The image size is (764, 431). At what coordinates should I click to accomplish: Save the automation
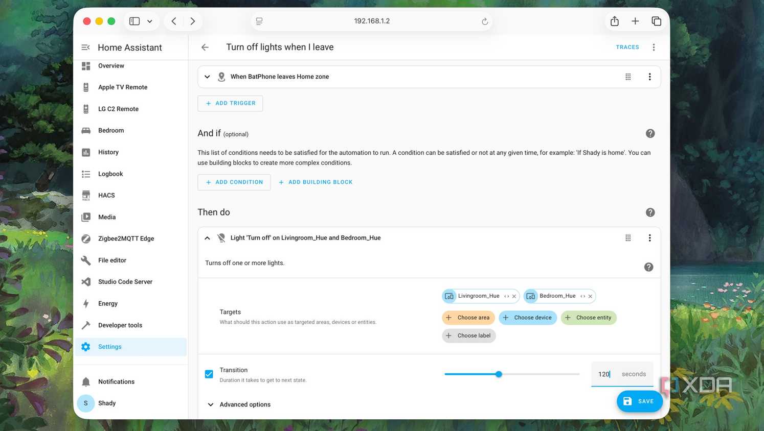[x=639, y=401]
